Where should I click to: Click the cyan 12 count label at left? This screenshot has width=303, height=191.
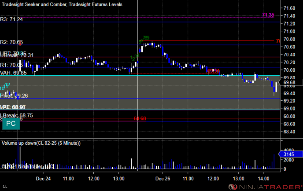7,84
